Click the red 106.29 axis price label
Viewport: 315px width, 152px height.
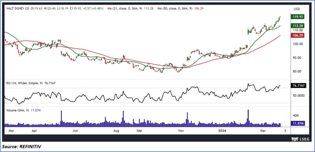tap(297, 35)
